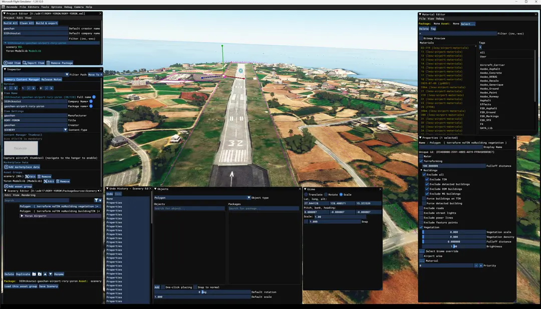Toggle the Terraforming checkbox

tap(421, 161)
